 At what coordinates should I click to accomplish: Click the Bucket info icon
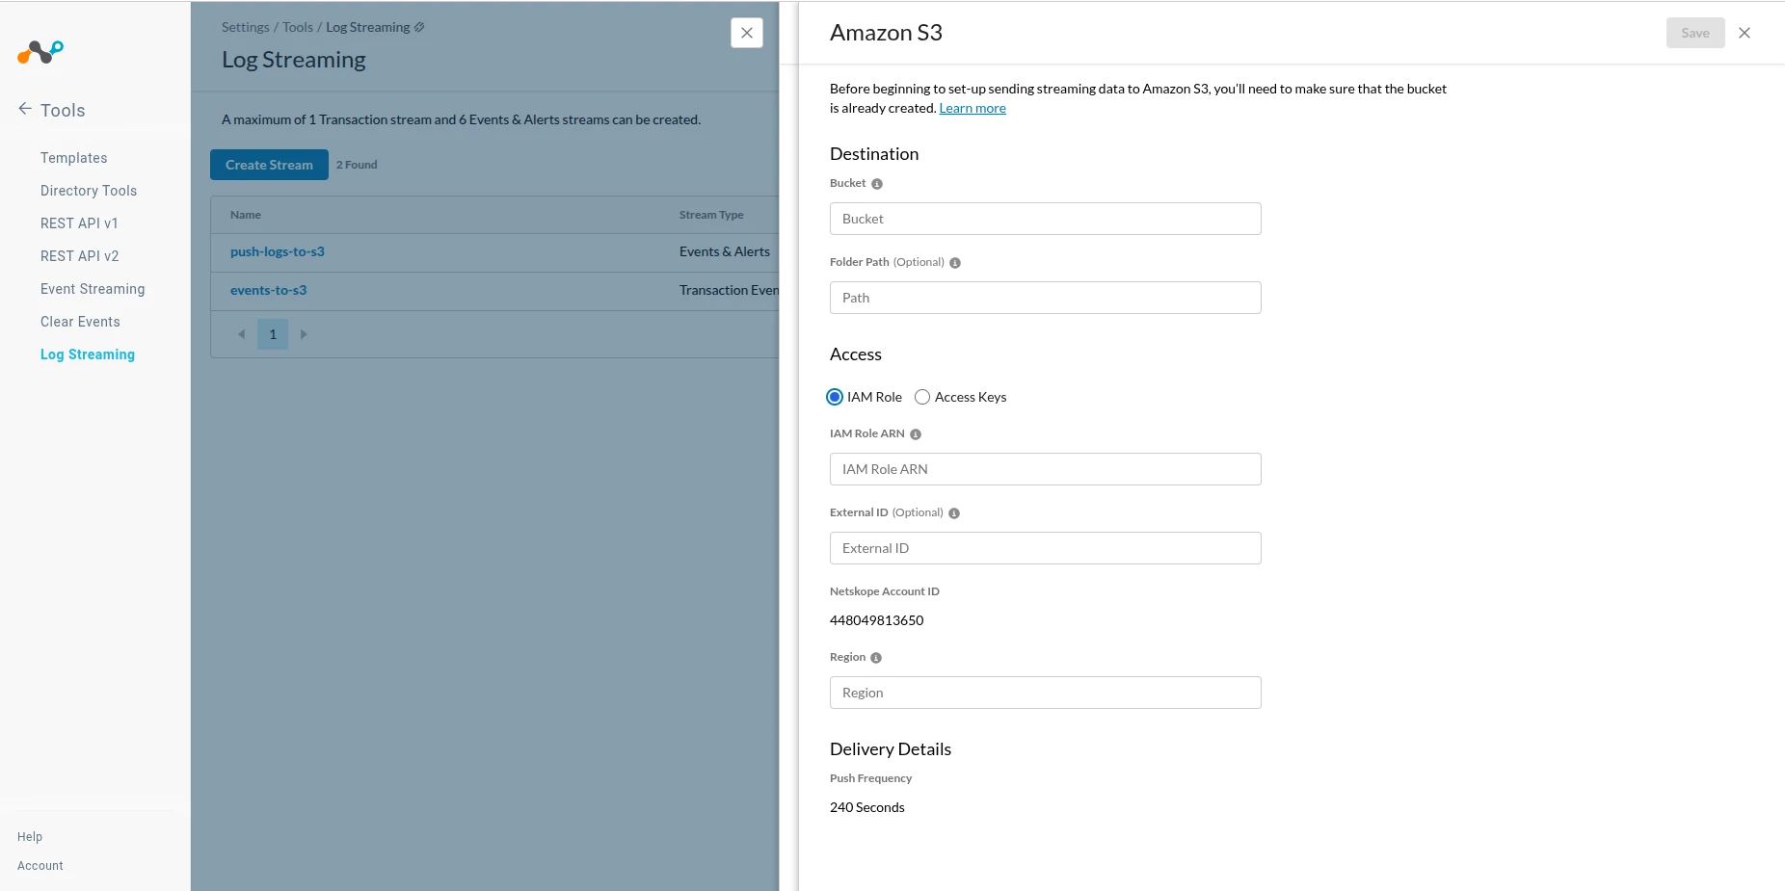(x=877, y=184)
